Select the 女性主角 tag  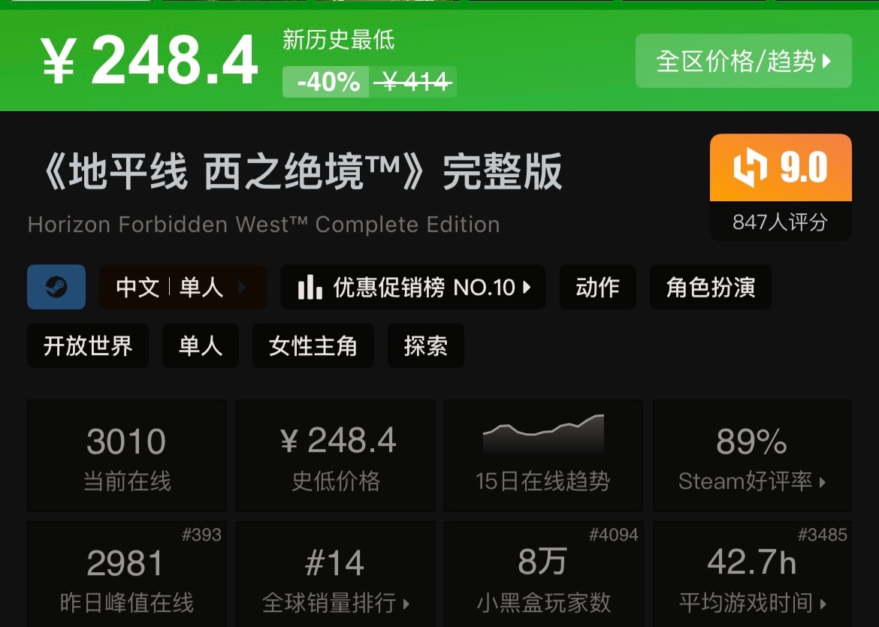point(313,345)
